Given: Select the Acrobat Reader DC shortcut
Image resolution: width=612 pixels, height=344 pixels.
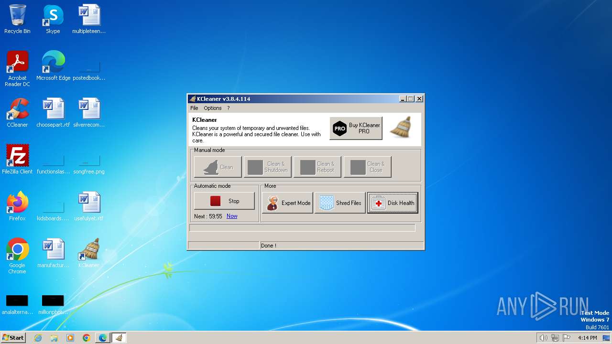Looking at the screenshot, I should [17, 69].
